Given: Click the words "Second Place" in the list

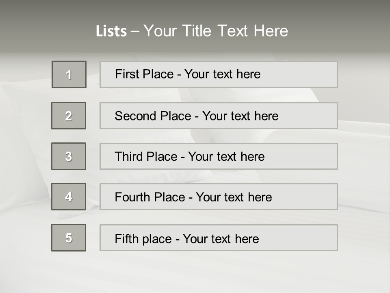Looking at the screenshot, I should click(152, 116).
